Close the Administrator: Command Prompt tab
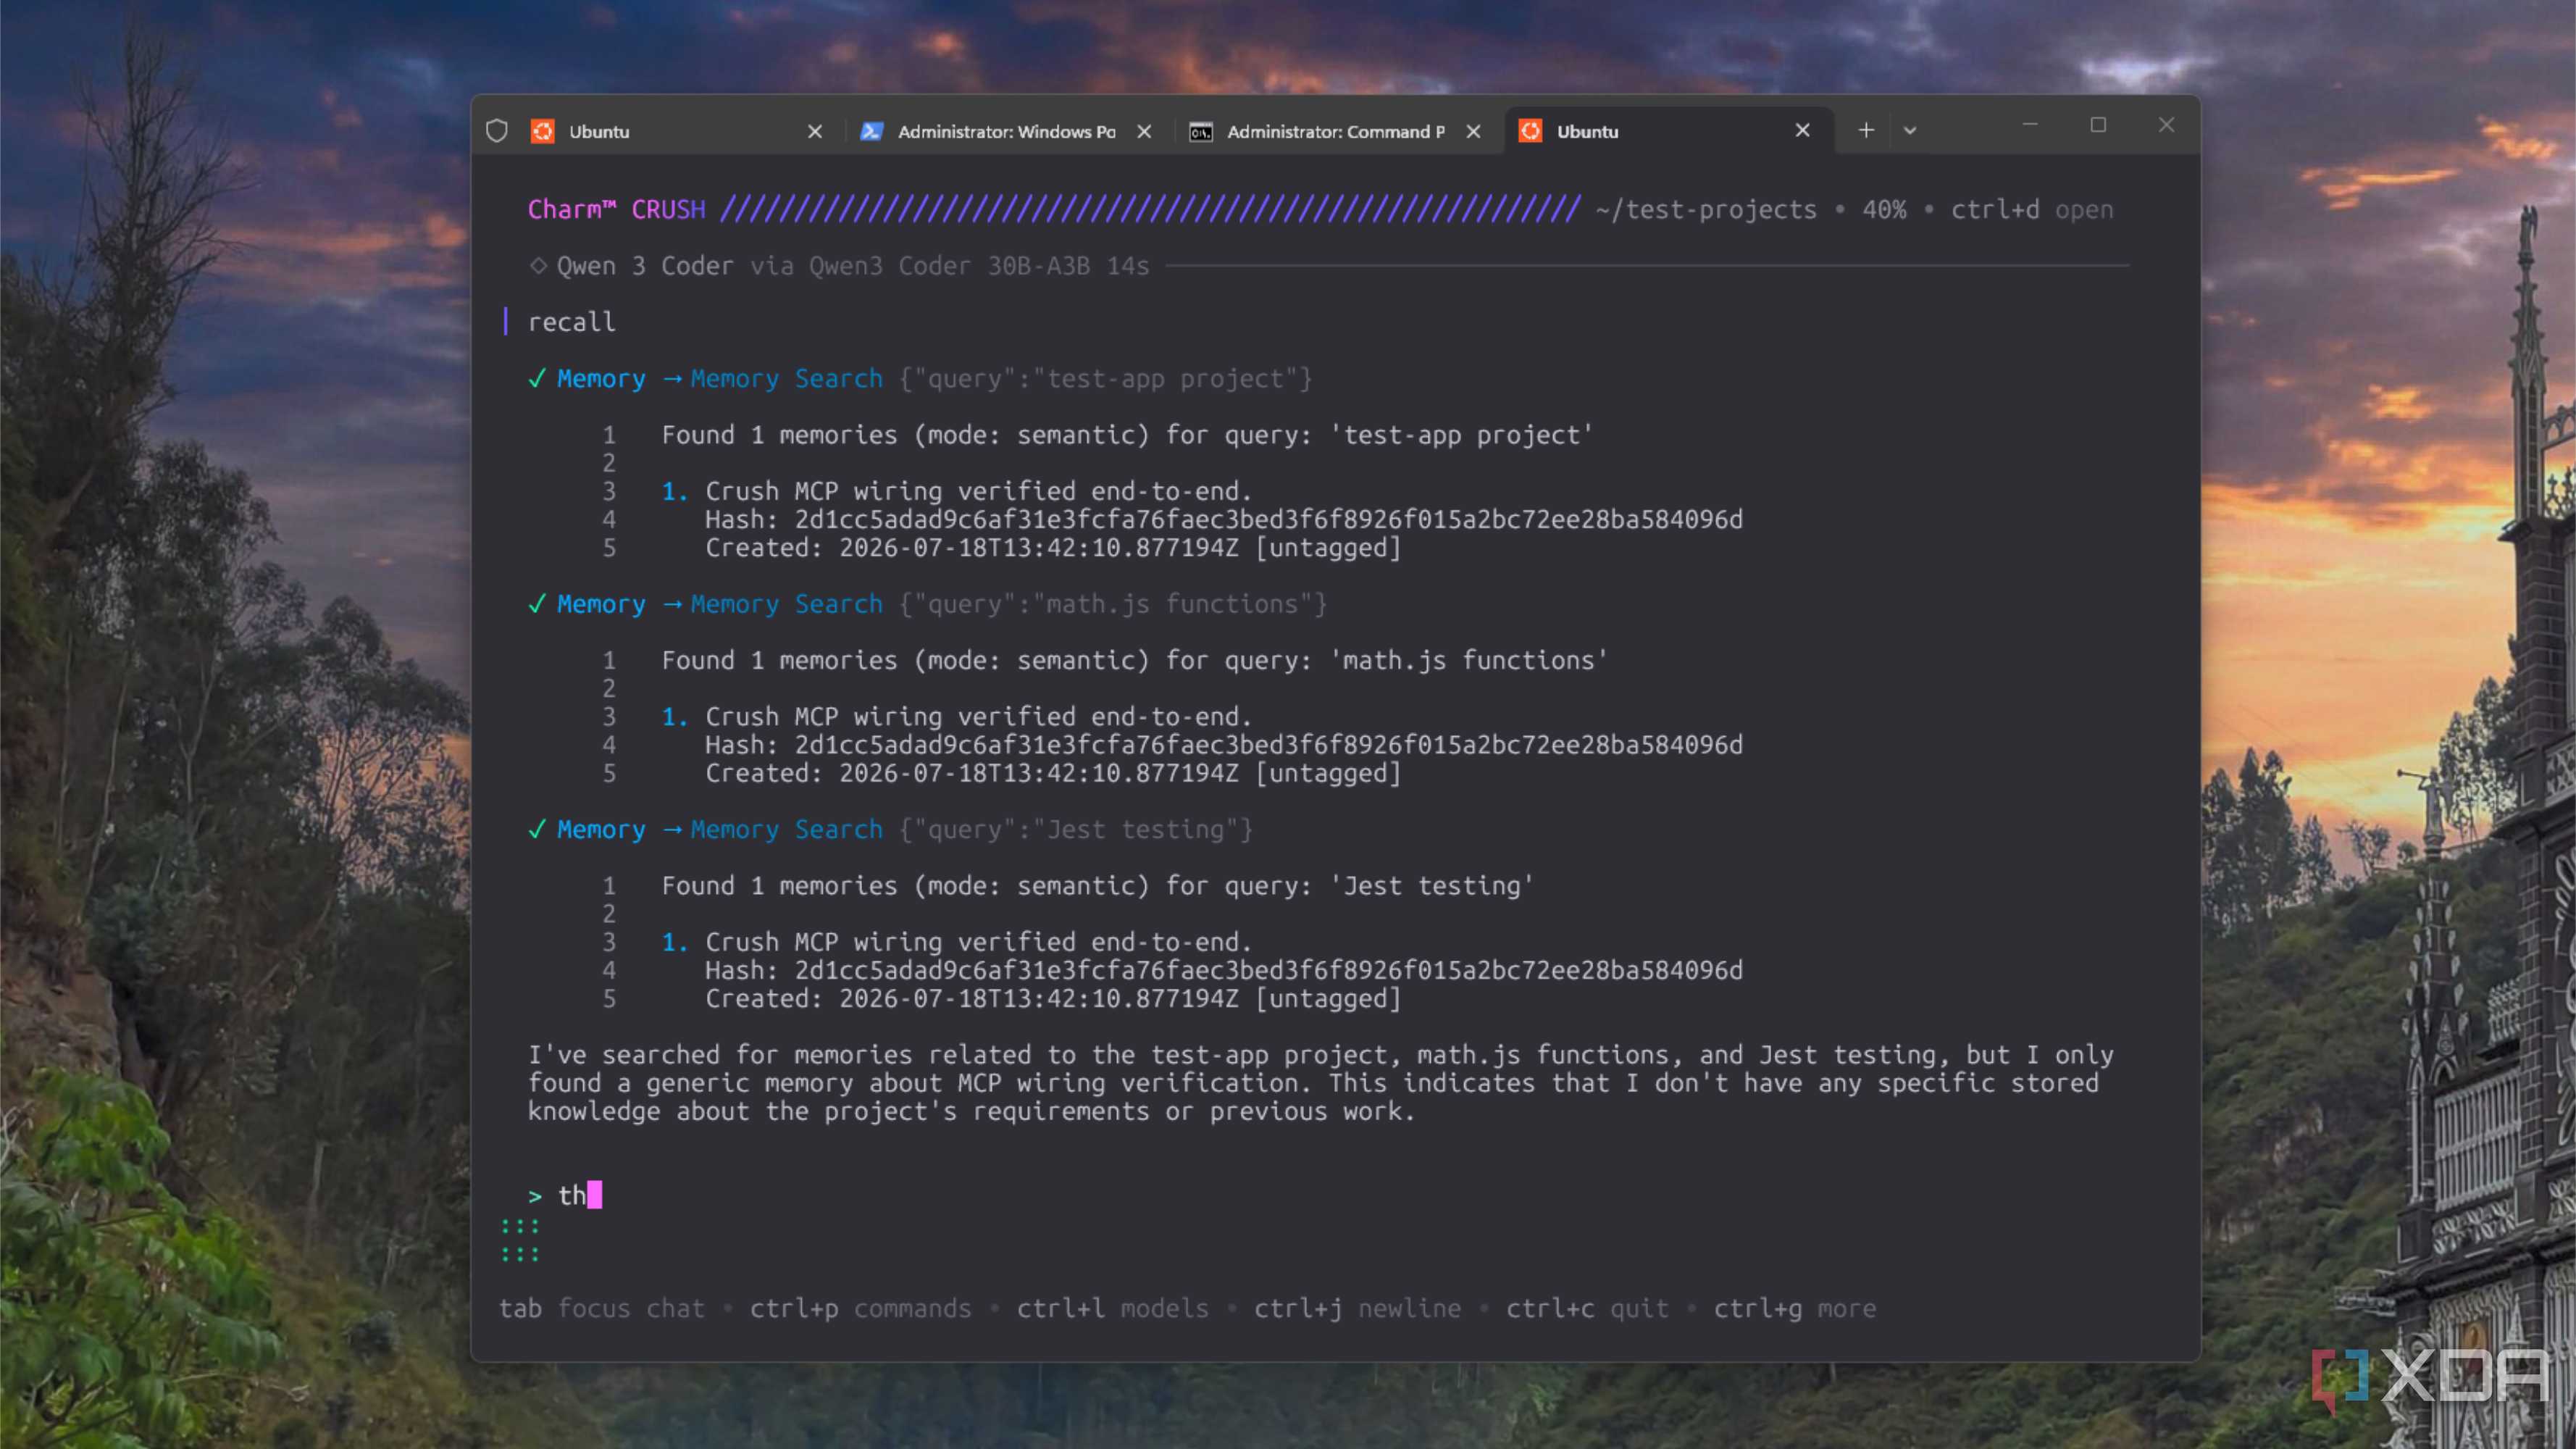The width and height of the screenshot is (2576, 1449). click(x=1474, y=131)
